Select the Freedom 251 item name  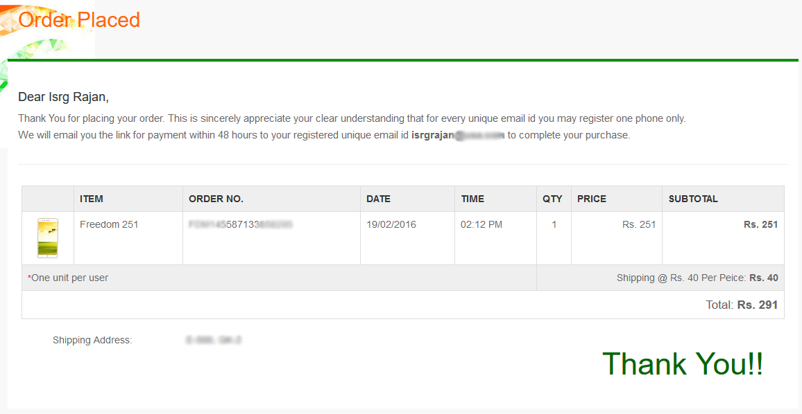pos(109,224)
